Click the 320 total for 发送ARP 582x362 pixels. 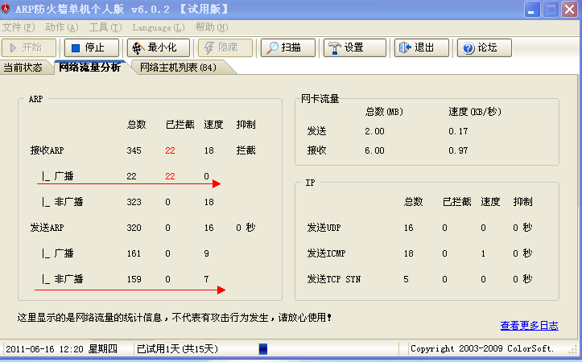tap(134, 228)
